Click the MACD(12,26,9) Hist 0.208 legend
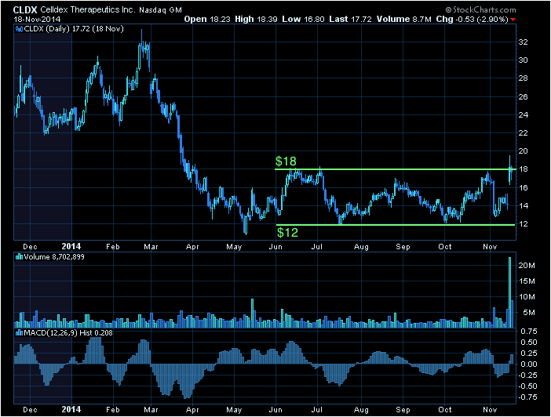 pyautogui.click(x=68, y=333)
